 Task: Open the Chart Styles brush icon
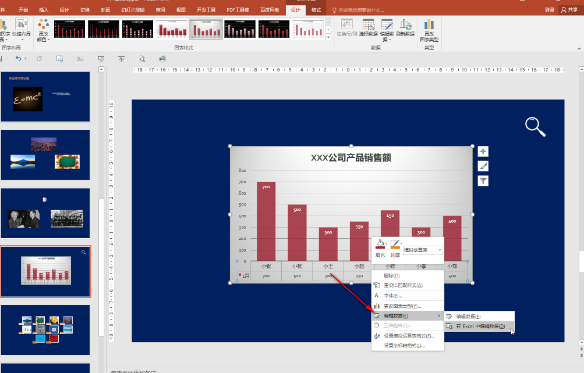click(483, 166)
